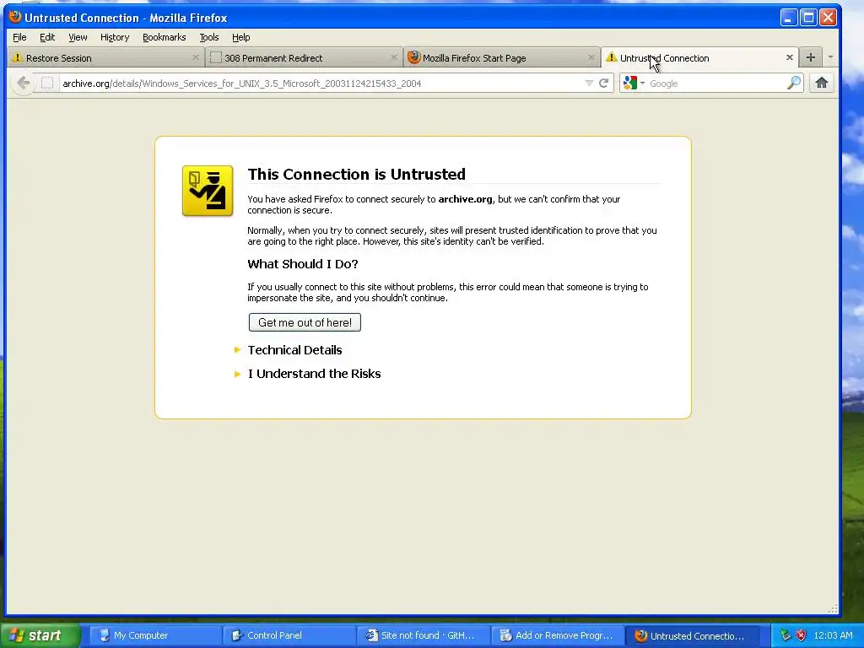The width and height of the screenshot is (864, 648).
Task: Click the What Should I Do? heading
Action: click(x=303, y=264)
